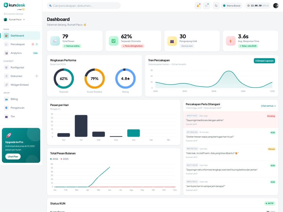Click the Terjawab Otomatis checkmark icon
Viewport: 283px width, 212px height.
point(113,41)
